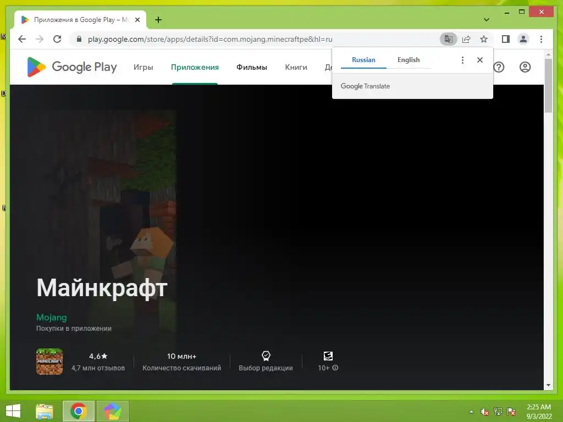
Task: Open Google Play help icon
Action: (499, 67)
